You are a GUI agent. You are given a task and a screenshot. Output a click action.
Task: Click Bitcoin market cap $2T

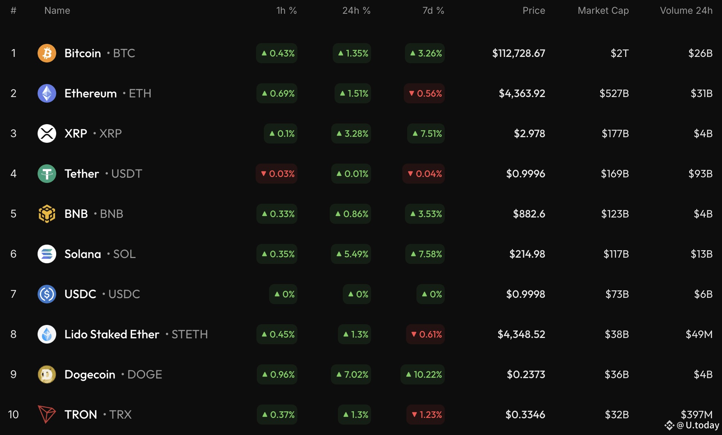620,53
